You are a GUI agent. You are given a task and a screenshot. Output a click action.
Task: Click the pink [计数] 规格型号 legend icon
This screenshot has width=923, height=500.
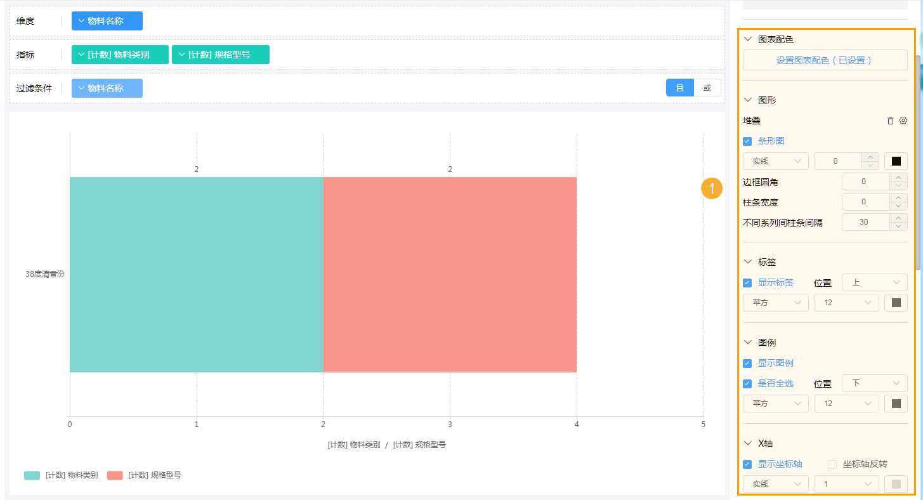[x=115, y=475]
